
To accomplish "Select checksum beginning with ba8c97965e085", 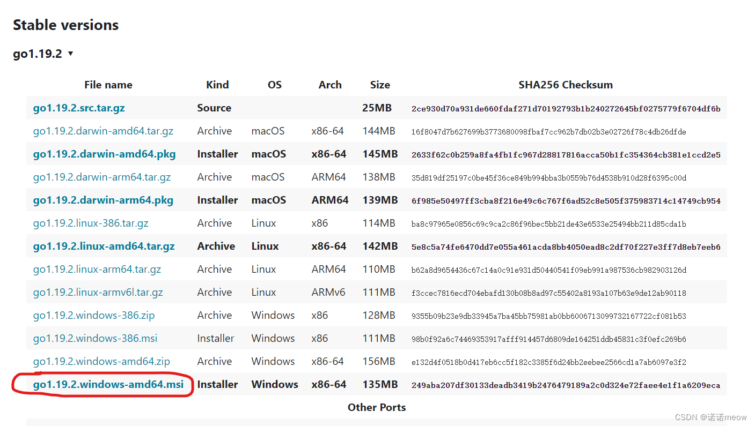I will (549, 224).
